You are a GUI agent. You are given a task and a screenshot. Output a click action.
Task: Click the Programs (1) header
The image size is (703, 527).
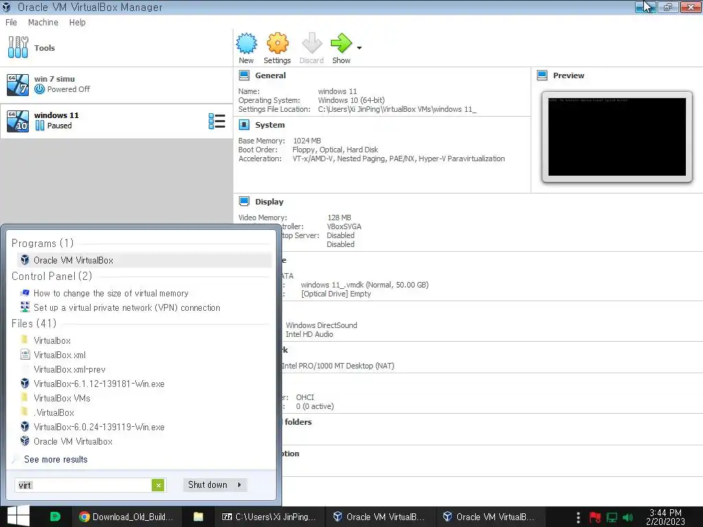[x=42, y=244]
